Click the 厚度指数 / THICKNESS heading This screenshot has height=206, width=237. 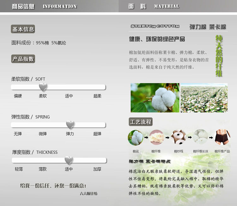click(35, 152)
